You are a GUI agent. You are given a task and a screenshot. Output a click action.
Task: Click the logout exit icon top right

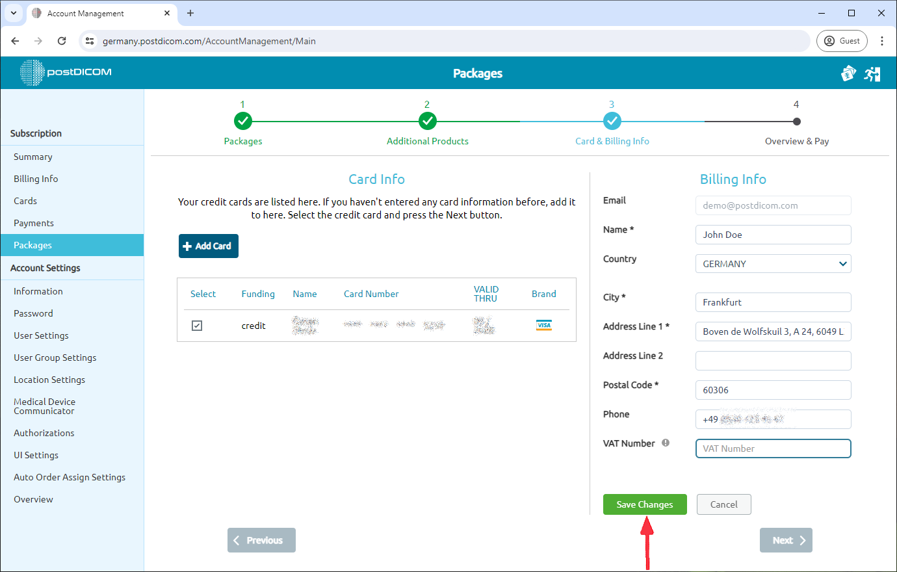click(x=872, y=73)
